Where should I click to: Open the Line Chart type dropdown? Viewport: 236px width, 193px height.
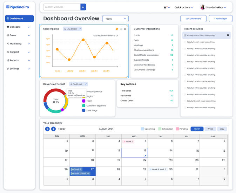72,29
